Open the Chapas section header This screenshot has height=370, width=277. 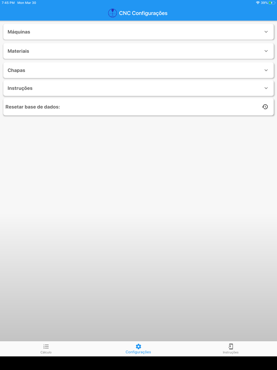pos(138,70)
